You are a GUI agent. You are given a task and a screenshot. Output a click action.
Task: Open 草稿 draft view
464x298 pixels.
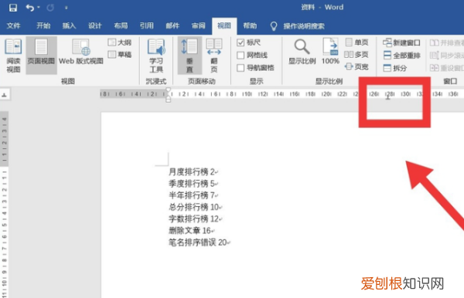(x=119, y=55)
